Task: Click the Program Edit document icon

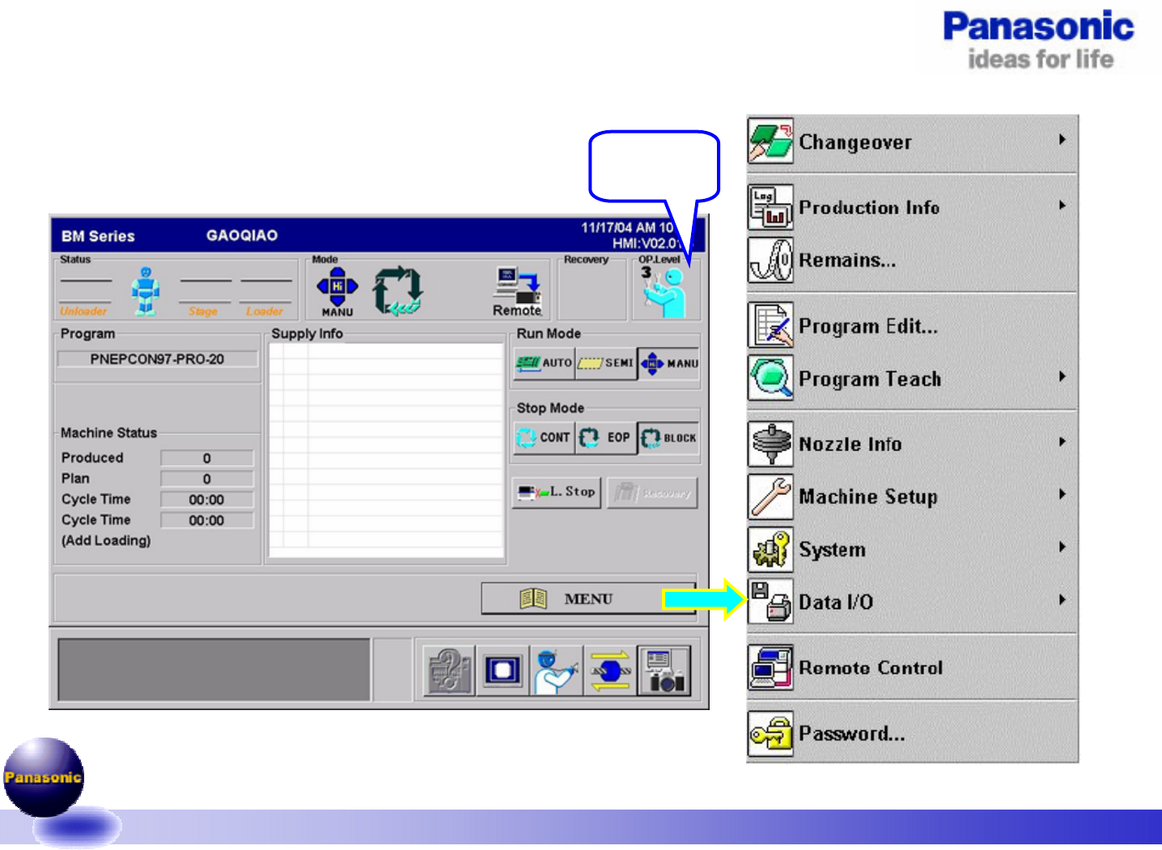Action: 770,325
